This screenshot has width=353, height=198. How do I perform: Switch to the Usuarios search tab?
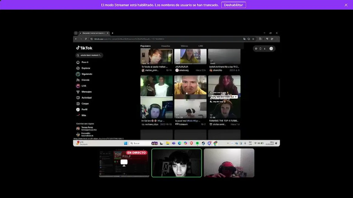[166, 46]
